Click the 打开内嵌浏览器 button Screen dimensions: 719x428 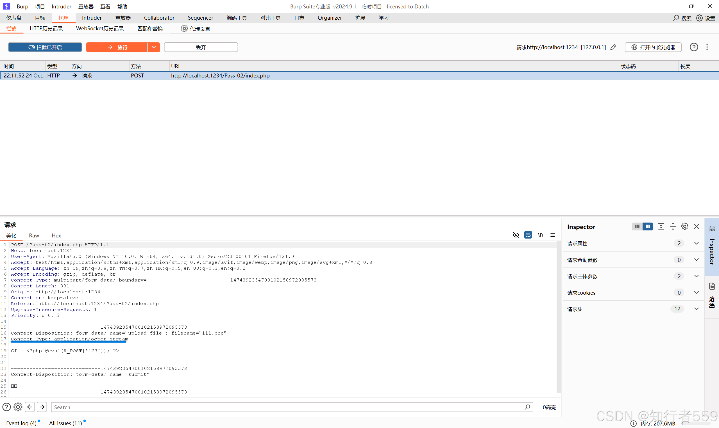coord(653,47)
